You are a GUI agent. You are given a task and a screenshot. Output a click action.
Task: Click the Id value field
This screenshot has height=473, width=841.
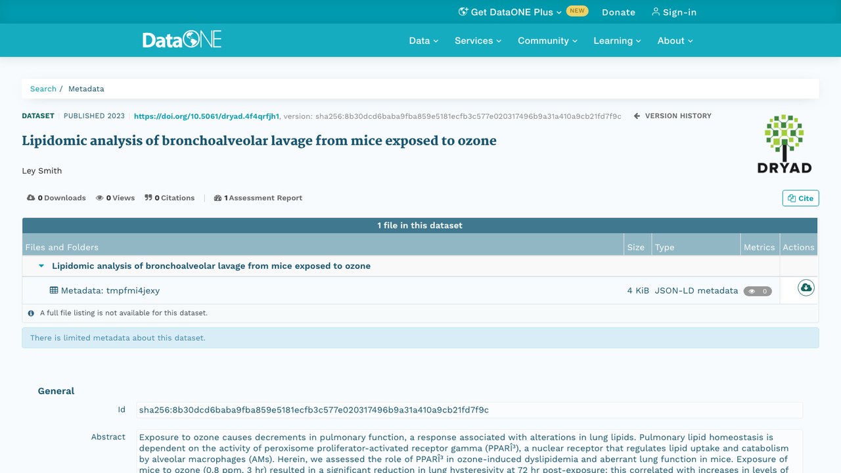[469, 410]
